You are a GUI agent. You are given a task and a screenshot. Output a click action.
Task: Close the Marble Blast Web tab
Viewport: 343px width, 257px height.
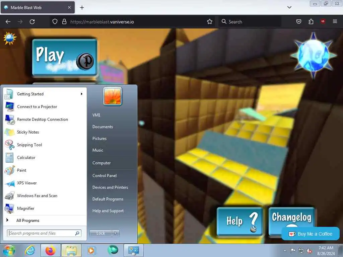coord(69,7)
